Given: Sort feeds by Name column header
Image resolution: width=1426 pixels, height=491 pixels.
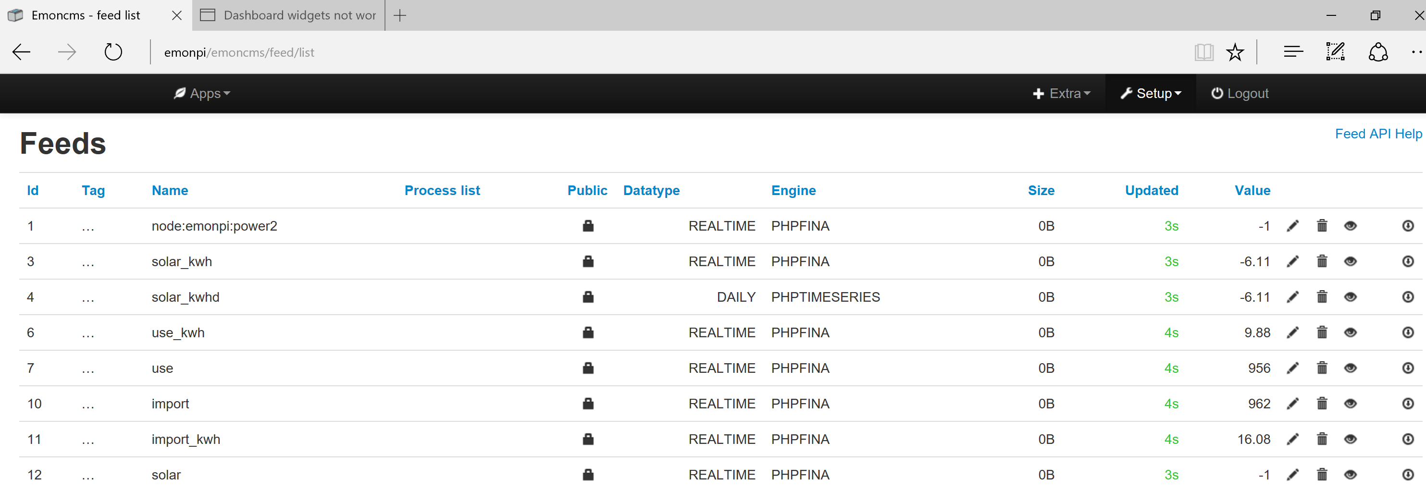Looking at the screenshot, I should pos(170,190).
